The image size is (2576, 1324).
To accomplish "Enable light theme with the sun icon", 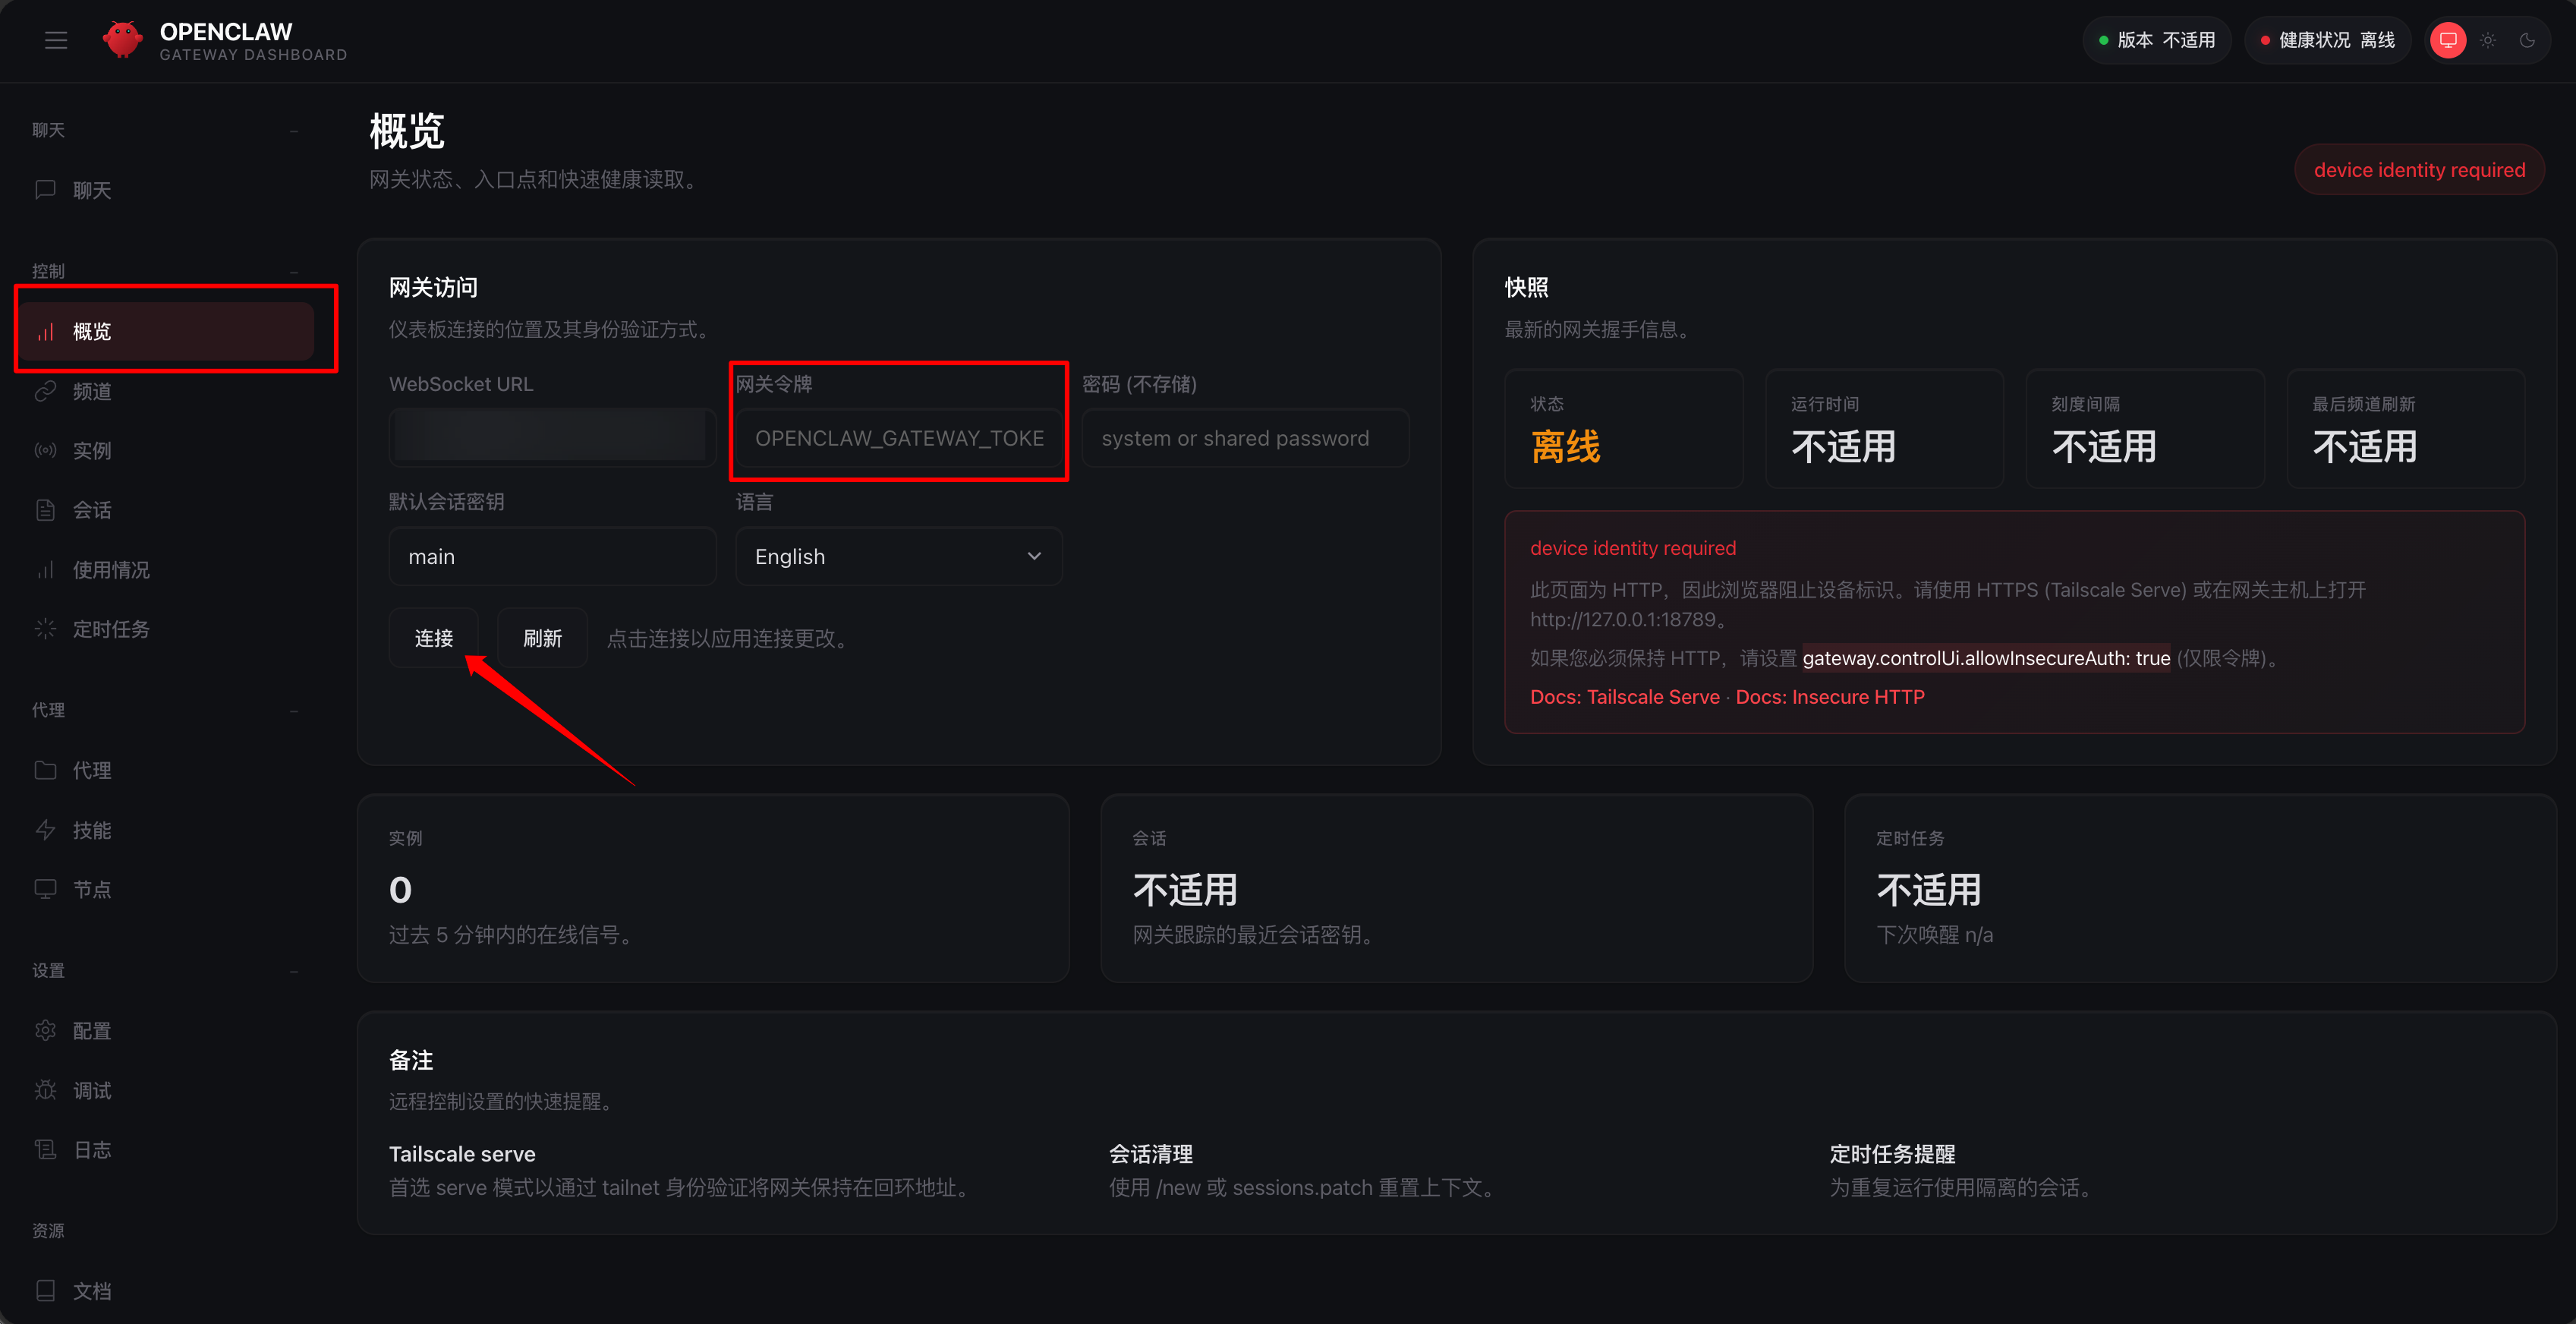I will click(2488, 40).
